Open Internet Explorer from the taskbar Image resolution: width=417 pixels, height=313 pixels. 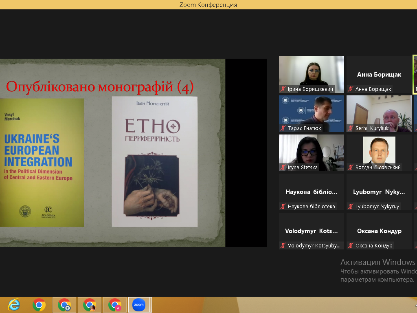(14, 305)
